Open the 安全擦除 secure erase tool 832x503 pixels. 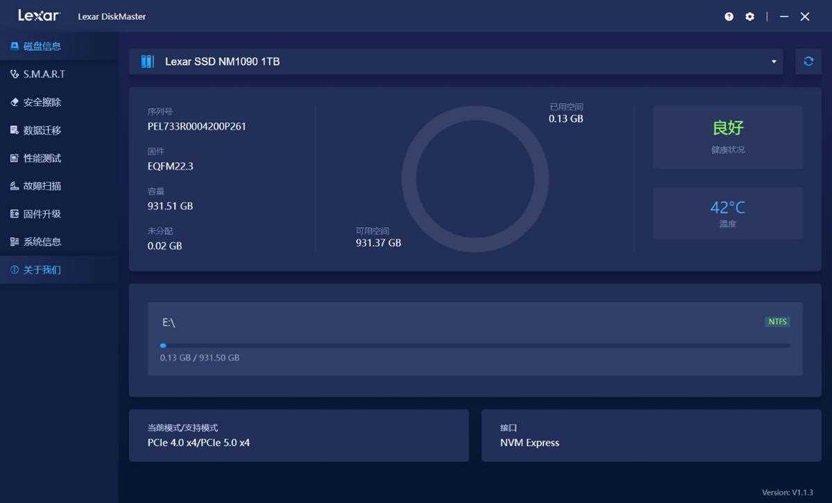[x=43, y=102]
